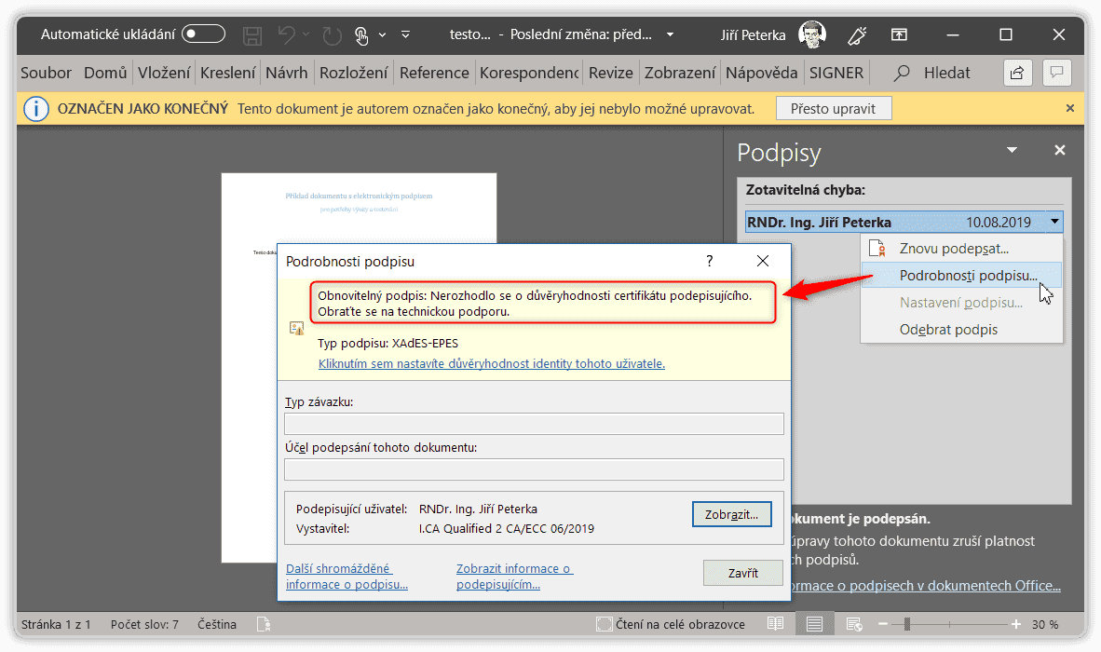Image resolution: width=1101 pixels, height=652 pixels.
Task: Click the Redo icon
Action: click(332, 35)
